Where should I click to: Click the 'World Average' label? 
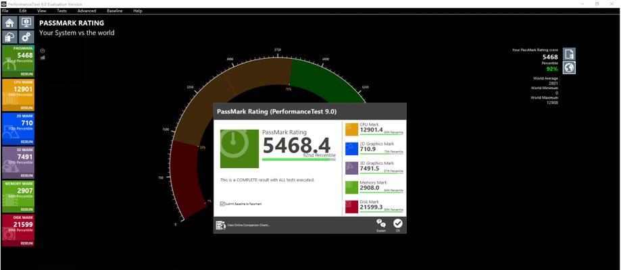[545, 78]
